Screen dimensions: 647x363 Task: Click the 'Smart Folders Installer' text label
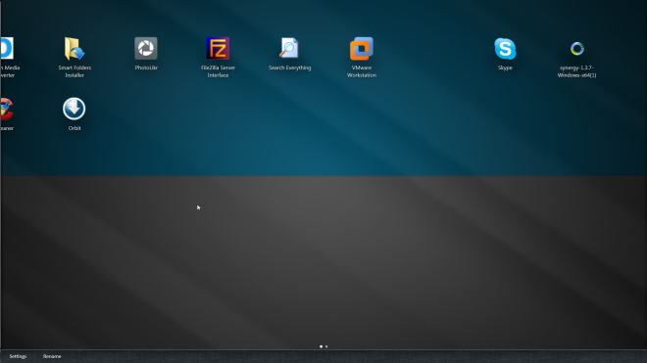75,71
